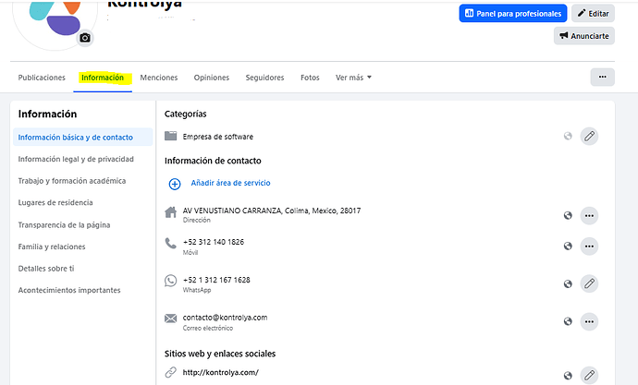Edit the Empresa de software category pencil
The width and height of the screenshot is (638, 385).
(589, 136)
